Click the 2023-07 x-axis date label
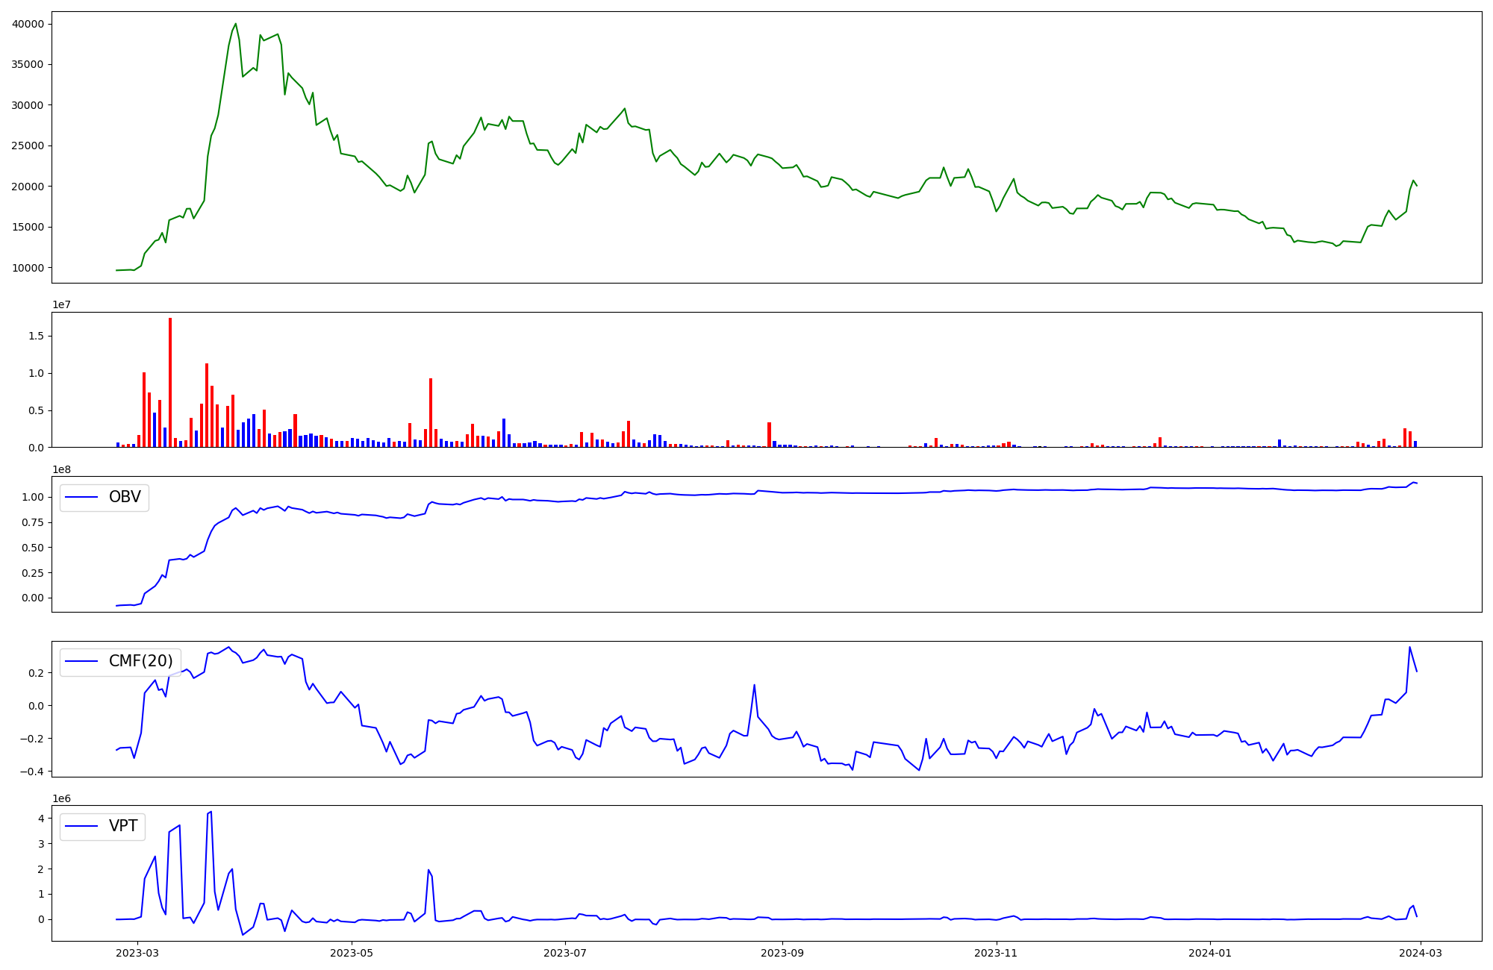The height and width of the screenshot is (970, 1493). tap(565, 953)
